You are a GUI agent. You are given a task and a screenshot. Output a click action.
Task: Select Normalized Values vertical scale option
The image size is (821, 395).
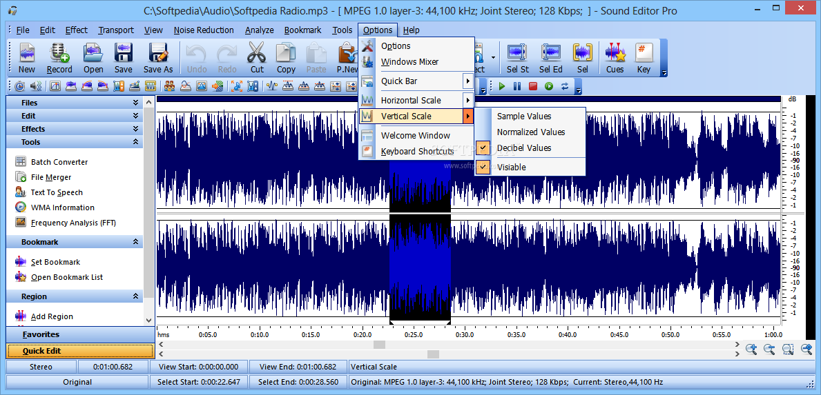pos(531,132)
